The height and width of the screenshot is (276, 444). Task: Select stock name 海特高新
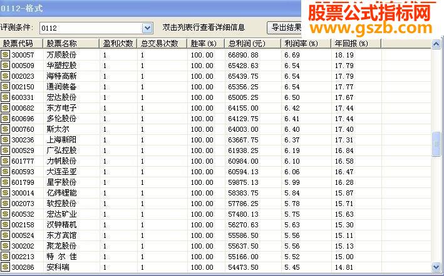coord(61,76)
